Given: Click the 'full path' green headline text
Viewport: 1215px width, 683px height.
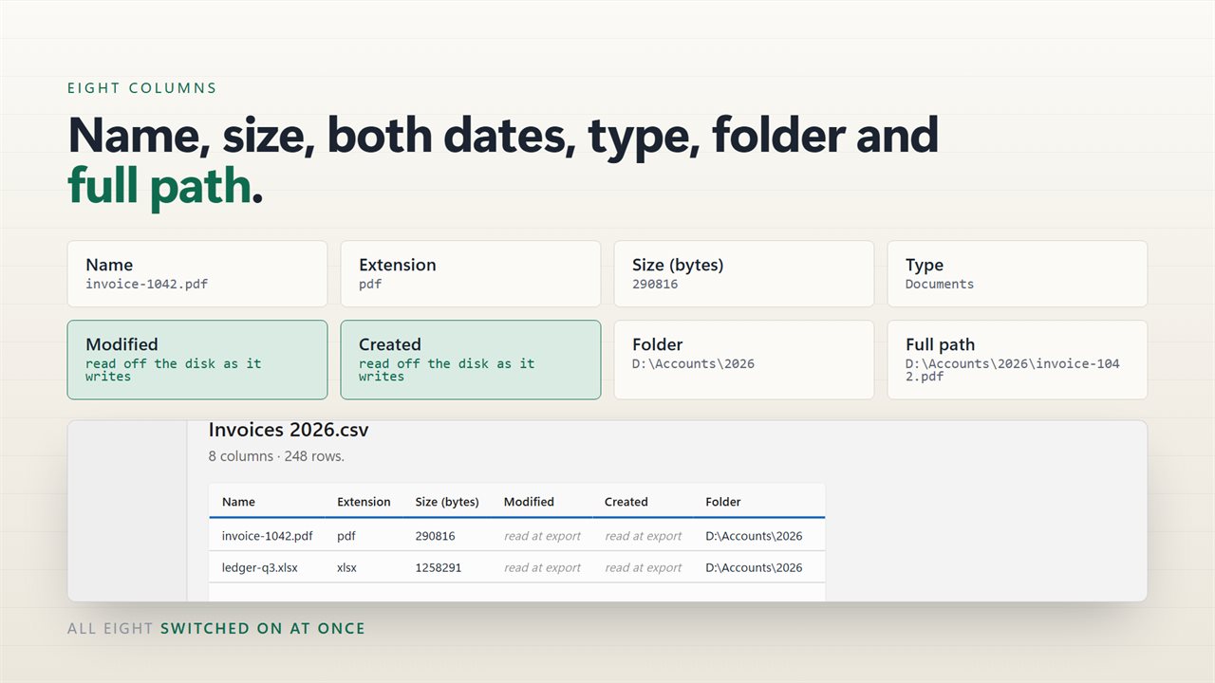Looking at the screenshot, I should (159, 186).
